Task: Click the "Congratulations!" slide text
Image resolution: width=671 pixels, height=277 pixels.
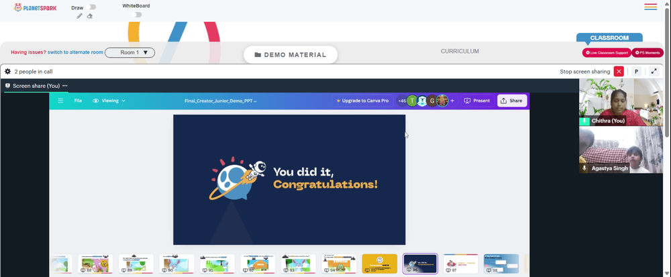Action: pyautogui.click(x=325, y=184)
